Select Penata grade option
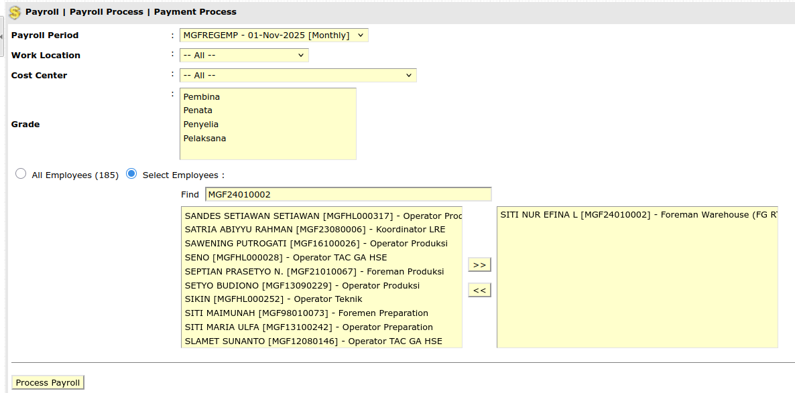The image size is (795, 393). [198, 110]
